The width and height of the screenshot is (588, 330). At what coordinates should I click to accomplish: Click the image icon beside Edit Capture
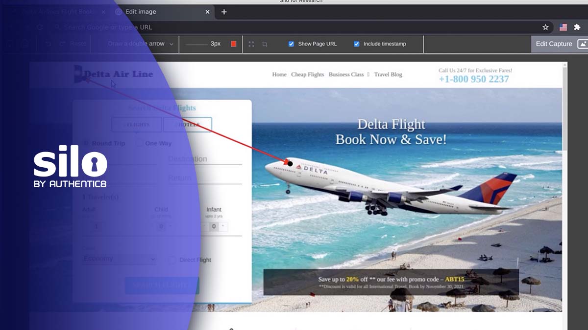pos(582,44)
